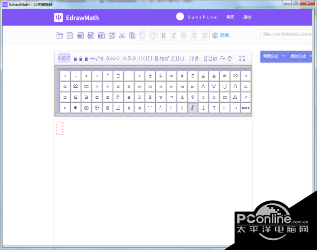This screenshot has width=317, height=250.
Task: Click the 退出 logout button
Action: 247,17
